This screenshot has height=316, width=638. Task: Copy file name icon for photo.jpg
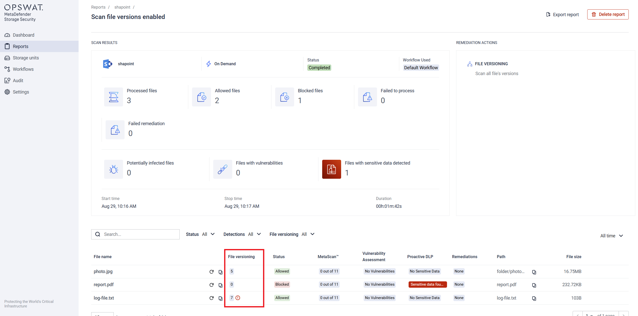coord(220,272)
